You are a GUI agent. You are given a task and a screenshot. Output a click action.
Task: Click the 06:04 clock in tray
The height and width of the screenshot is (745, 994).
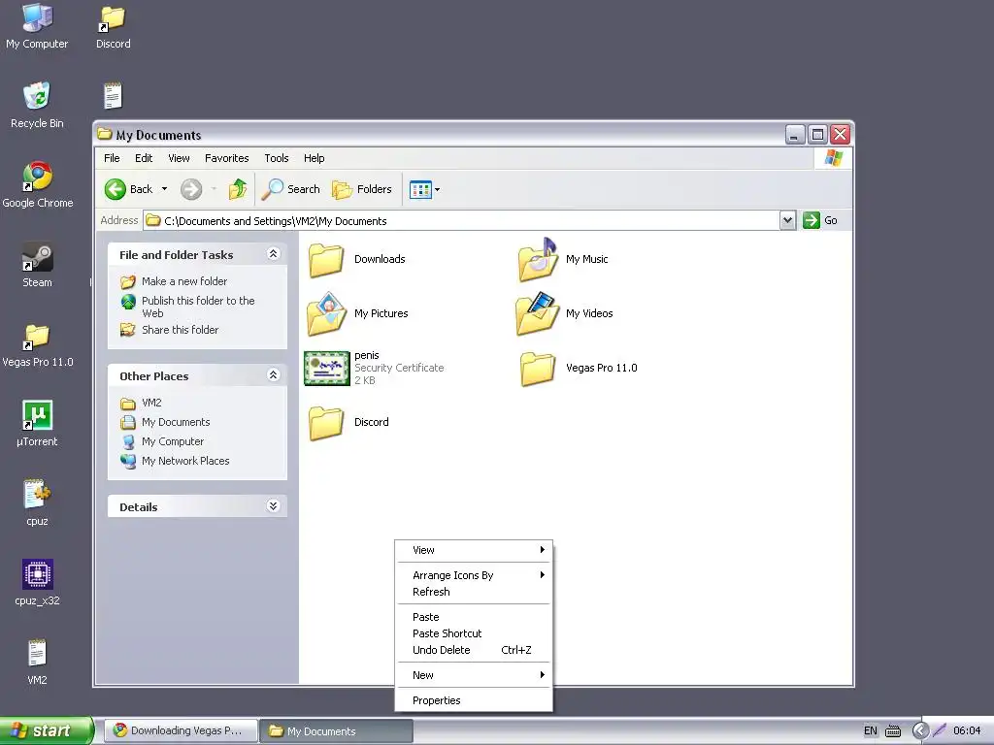(967, 730)
